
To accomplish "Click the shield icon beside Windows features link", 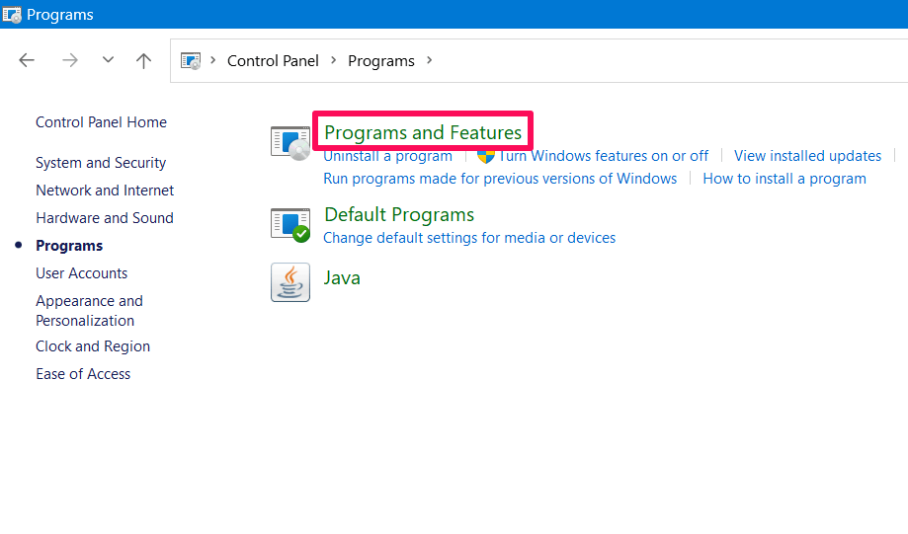I will (x=485, y=156).
